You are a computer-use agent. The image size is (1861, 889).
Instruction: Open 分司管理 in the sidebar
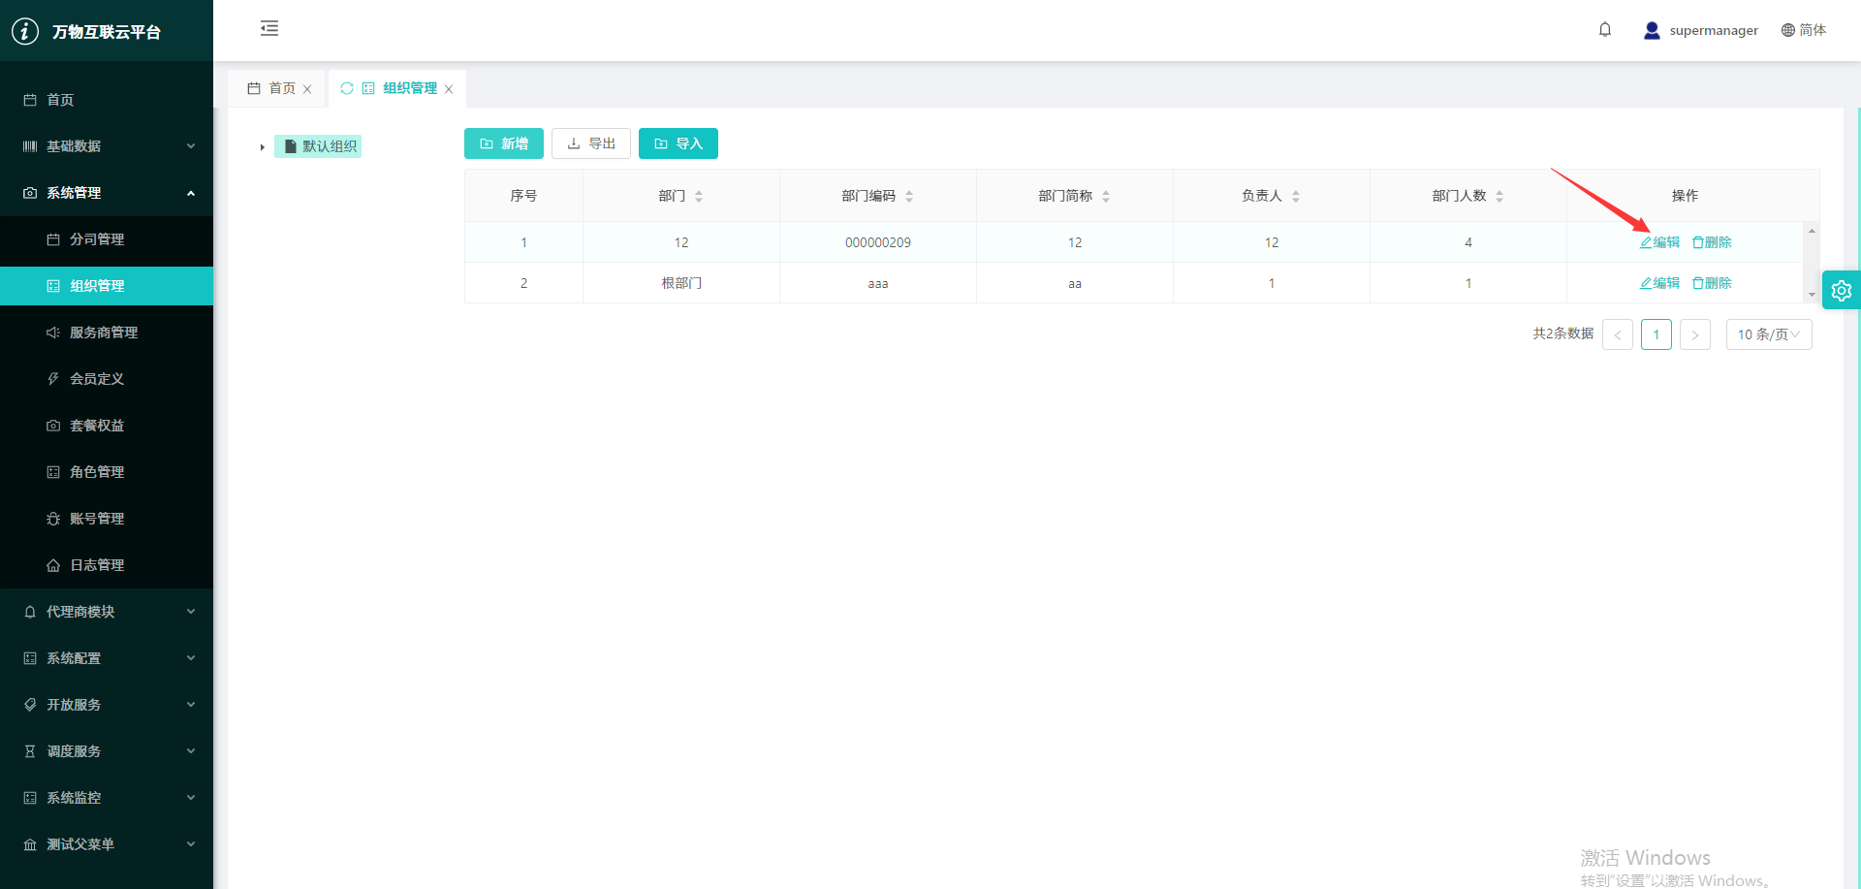pos(107,239)
